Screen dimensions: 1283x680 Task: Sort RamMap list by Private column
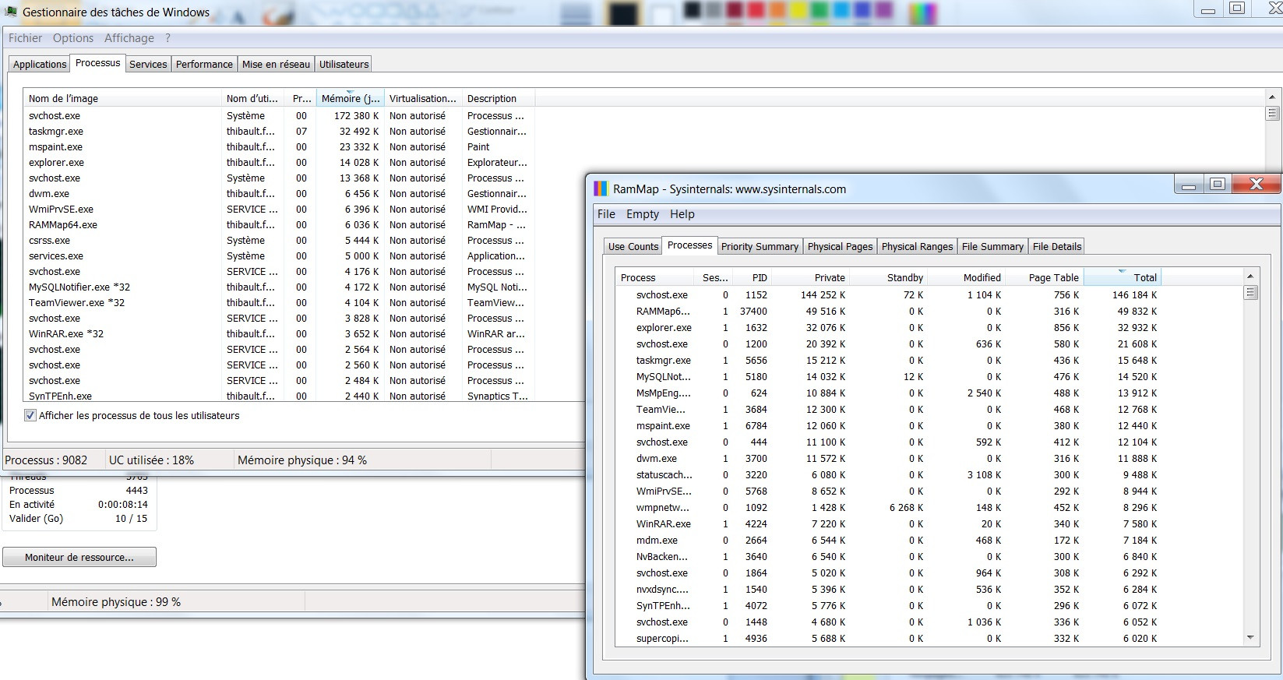point(810,277)
